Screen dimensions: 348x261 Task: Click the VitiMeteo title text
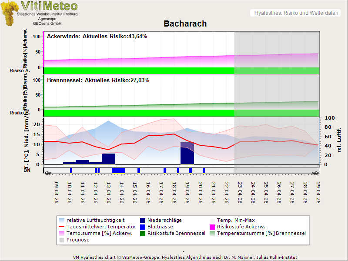tap(49, 6)
